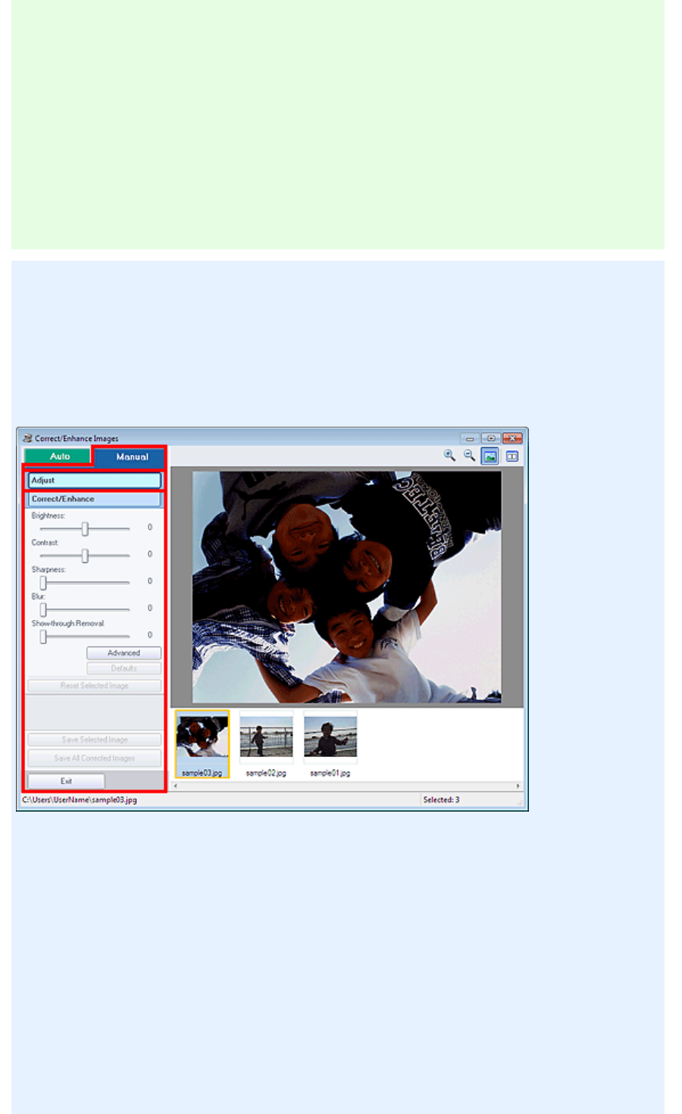This screenshot has height=1114, width=682.
Task: Click the Sharpness value 0
Action: [x=150, y=581]
